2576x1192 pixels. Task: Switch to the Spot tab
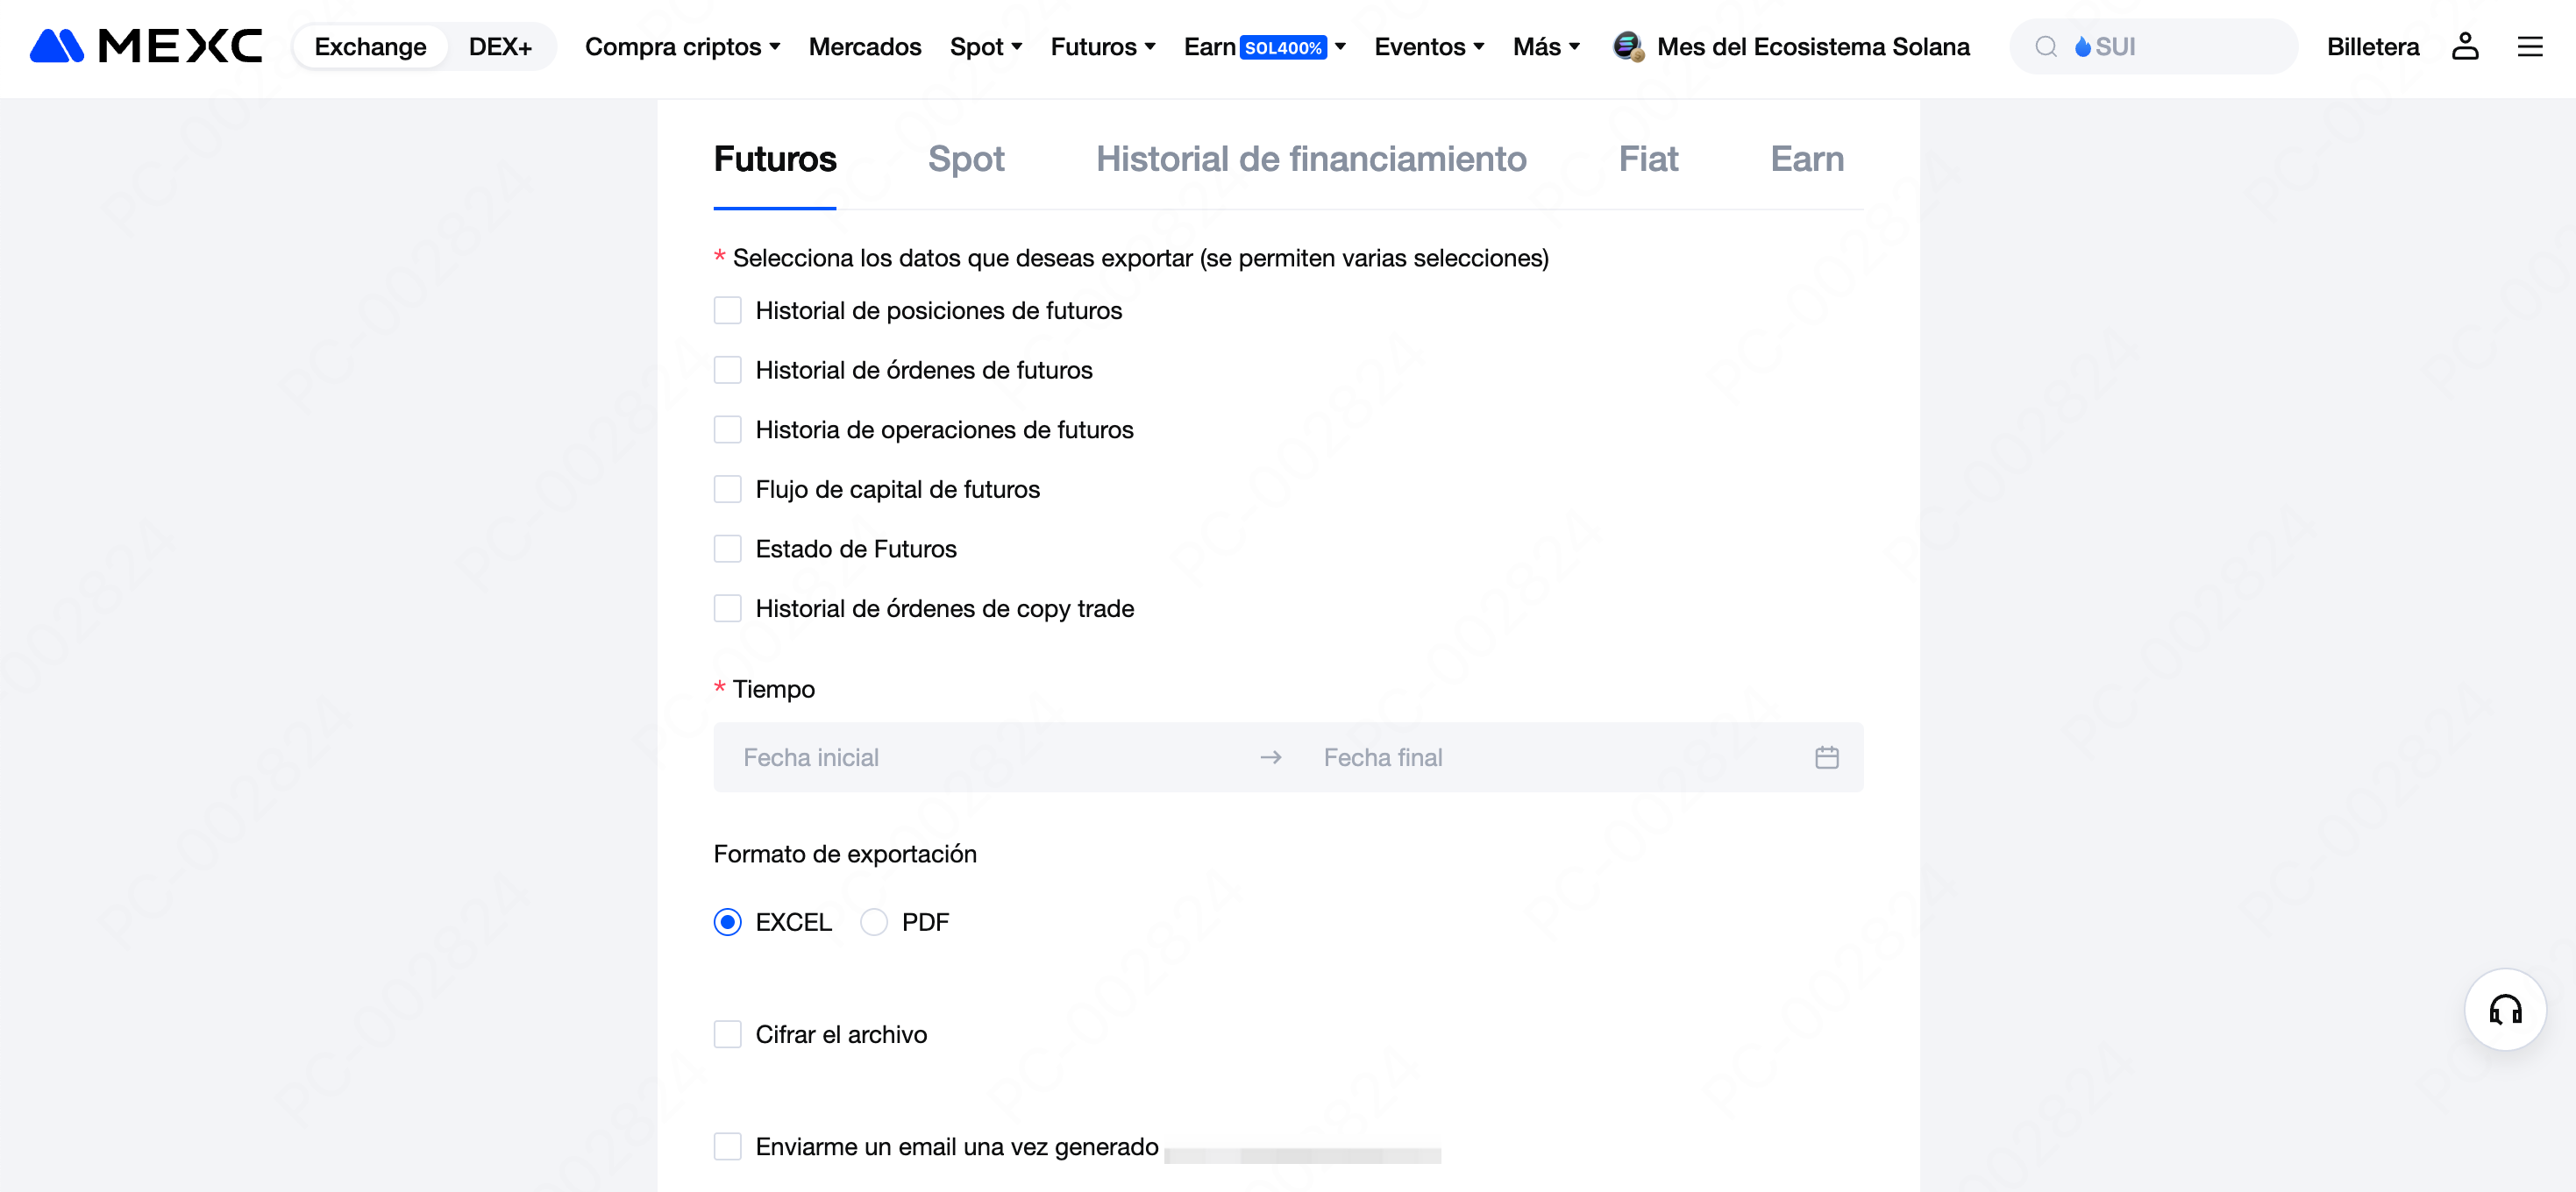965,159
